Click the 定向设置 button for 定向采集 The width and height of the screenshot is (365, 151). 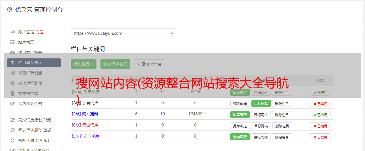click(240, 137)
